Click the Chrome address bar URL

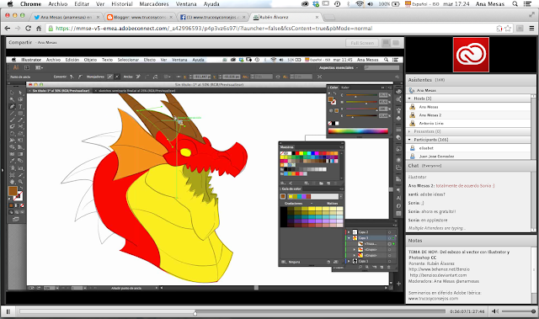tap(214, 29)
